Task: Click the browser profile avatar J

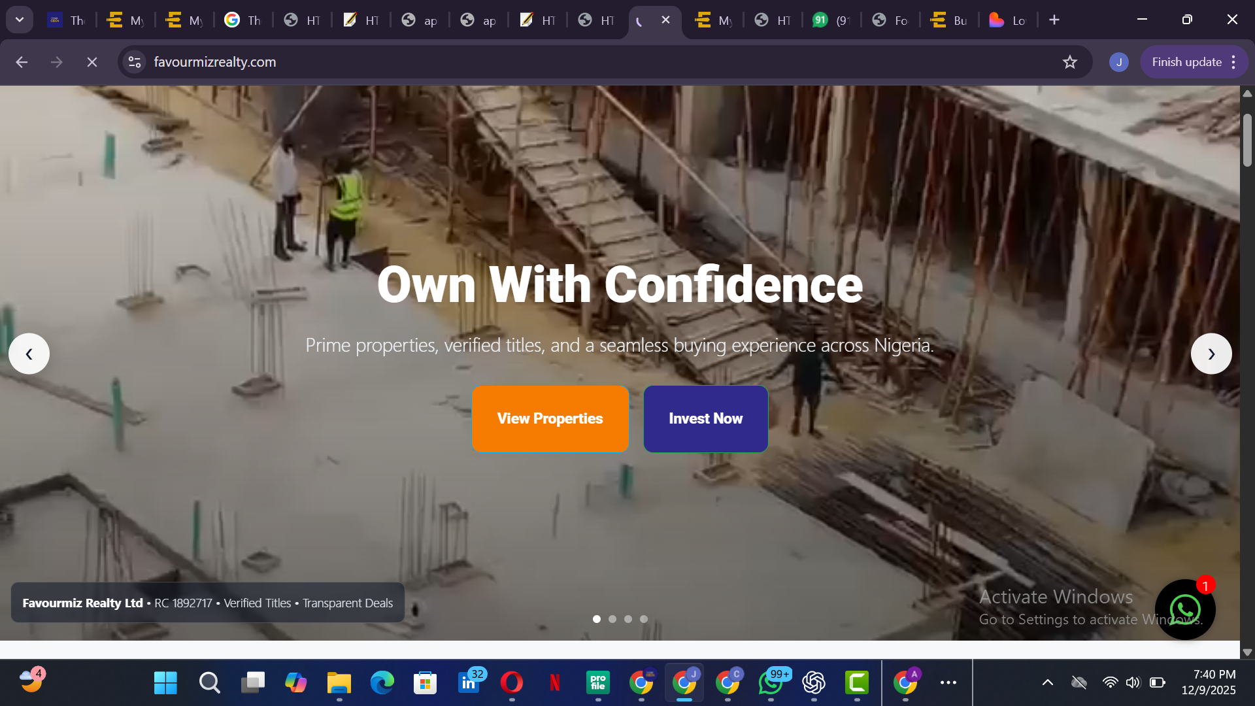Action: (x=1118, y=61)
